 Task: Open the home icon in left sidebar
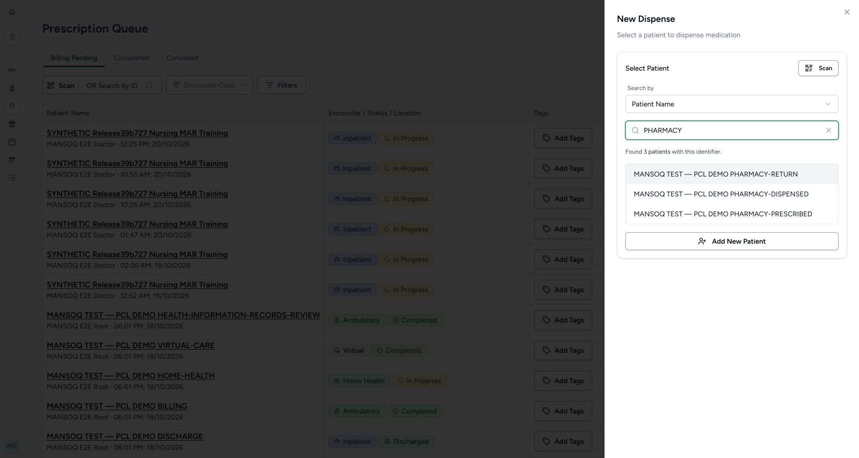[12, 12]
